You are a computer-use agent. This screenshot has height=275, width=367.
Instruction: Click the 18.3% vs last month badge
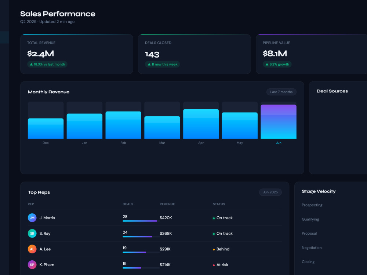tap(47, 64)
